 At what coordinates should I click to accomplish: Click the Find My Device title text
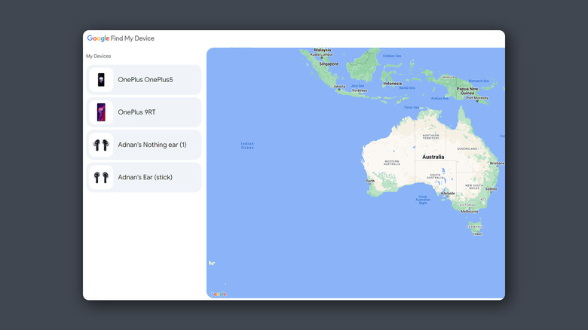coord(133,38)
